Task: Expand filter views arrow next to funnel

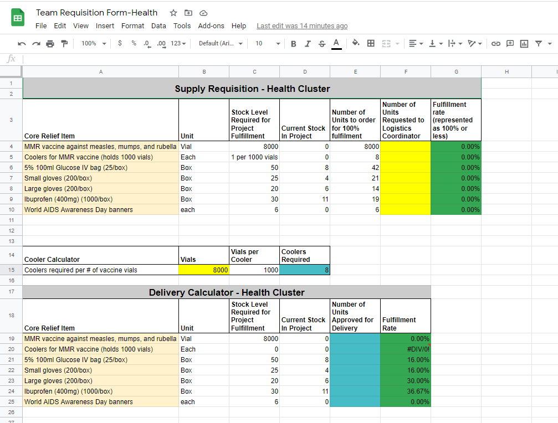Action: coord(550,43)
